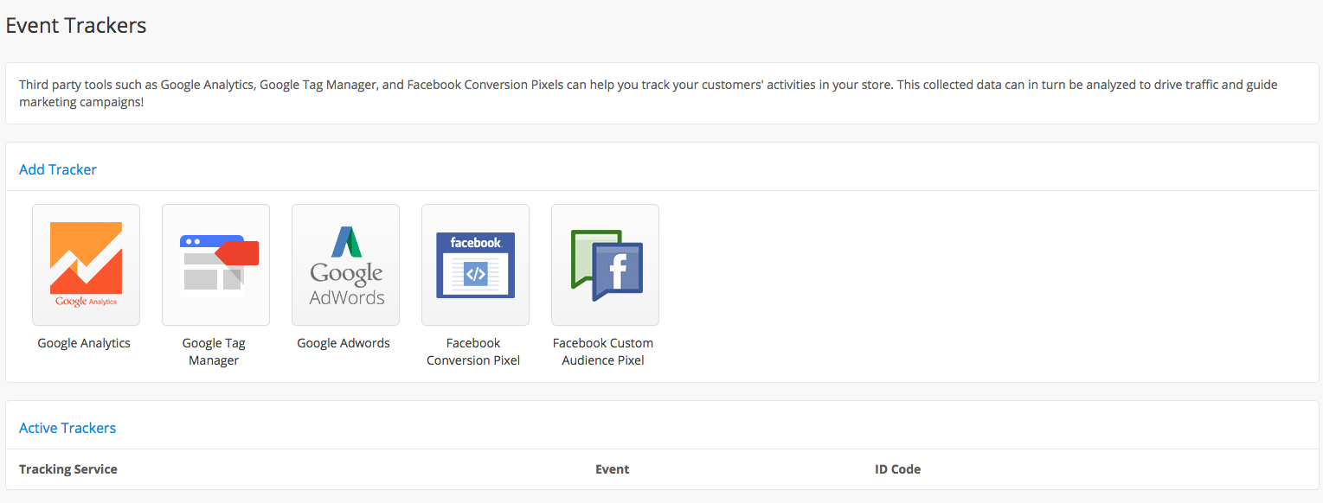Screen dimensions: 1323x503
Task: Click the ID Code column header
Action: (x=897, y=469)
